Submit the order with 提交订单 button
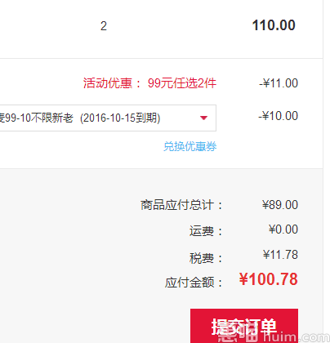The height and width of the screenshot is (343, 330). (x=244, y=326)
